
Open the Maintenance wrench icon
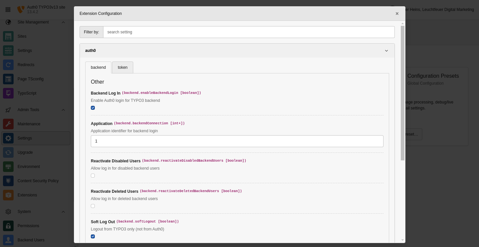pos(8,124)
